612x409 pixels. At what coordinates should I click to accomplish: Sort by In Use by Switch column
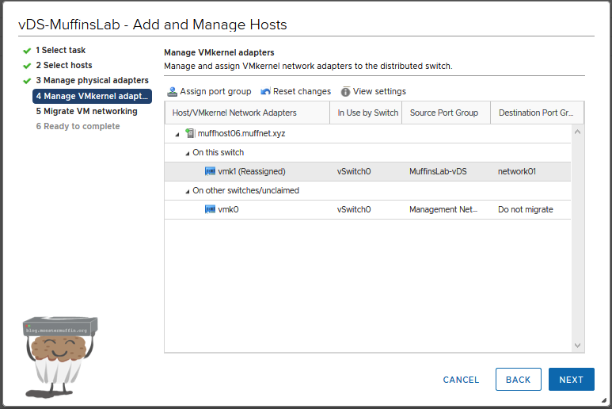[367, 113]
